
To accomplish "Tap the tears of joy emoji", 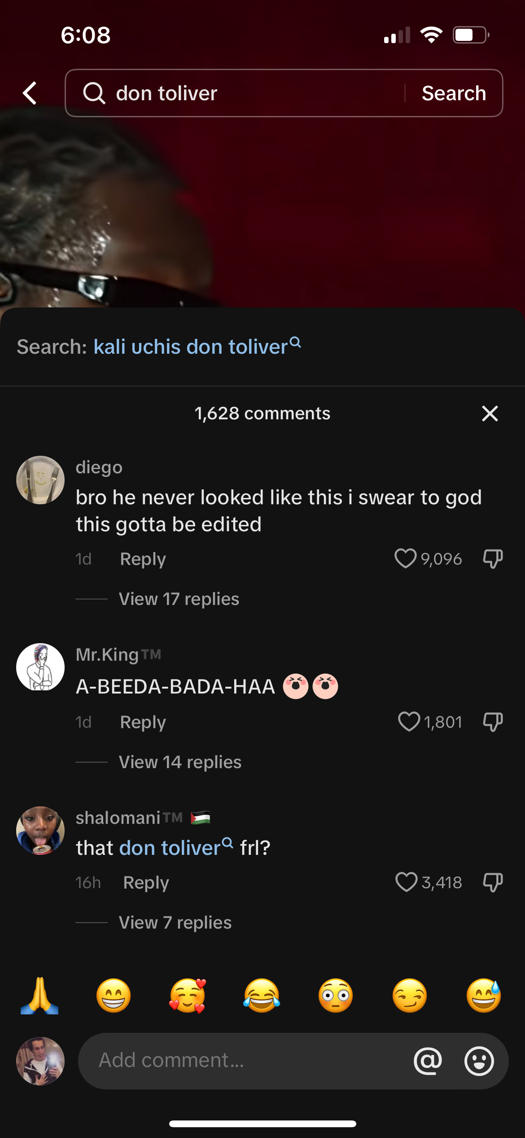I will (262, 995).
